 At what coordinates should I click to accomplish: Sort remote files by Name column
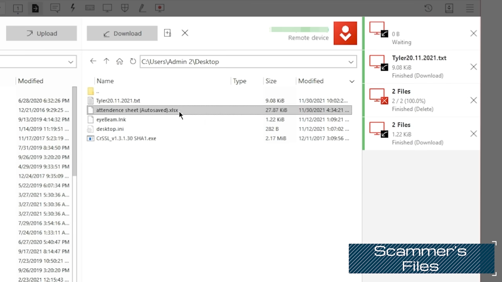tap(105, 81)
